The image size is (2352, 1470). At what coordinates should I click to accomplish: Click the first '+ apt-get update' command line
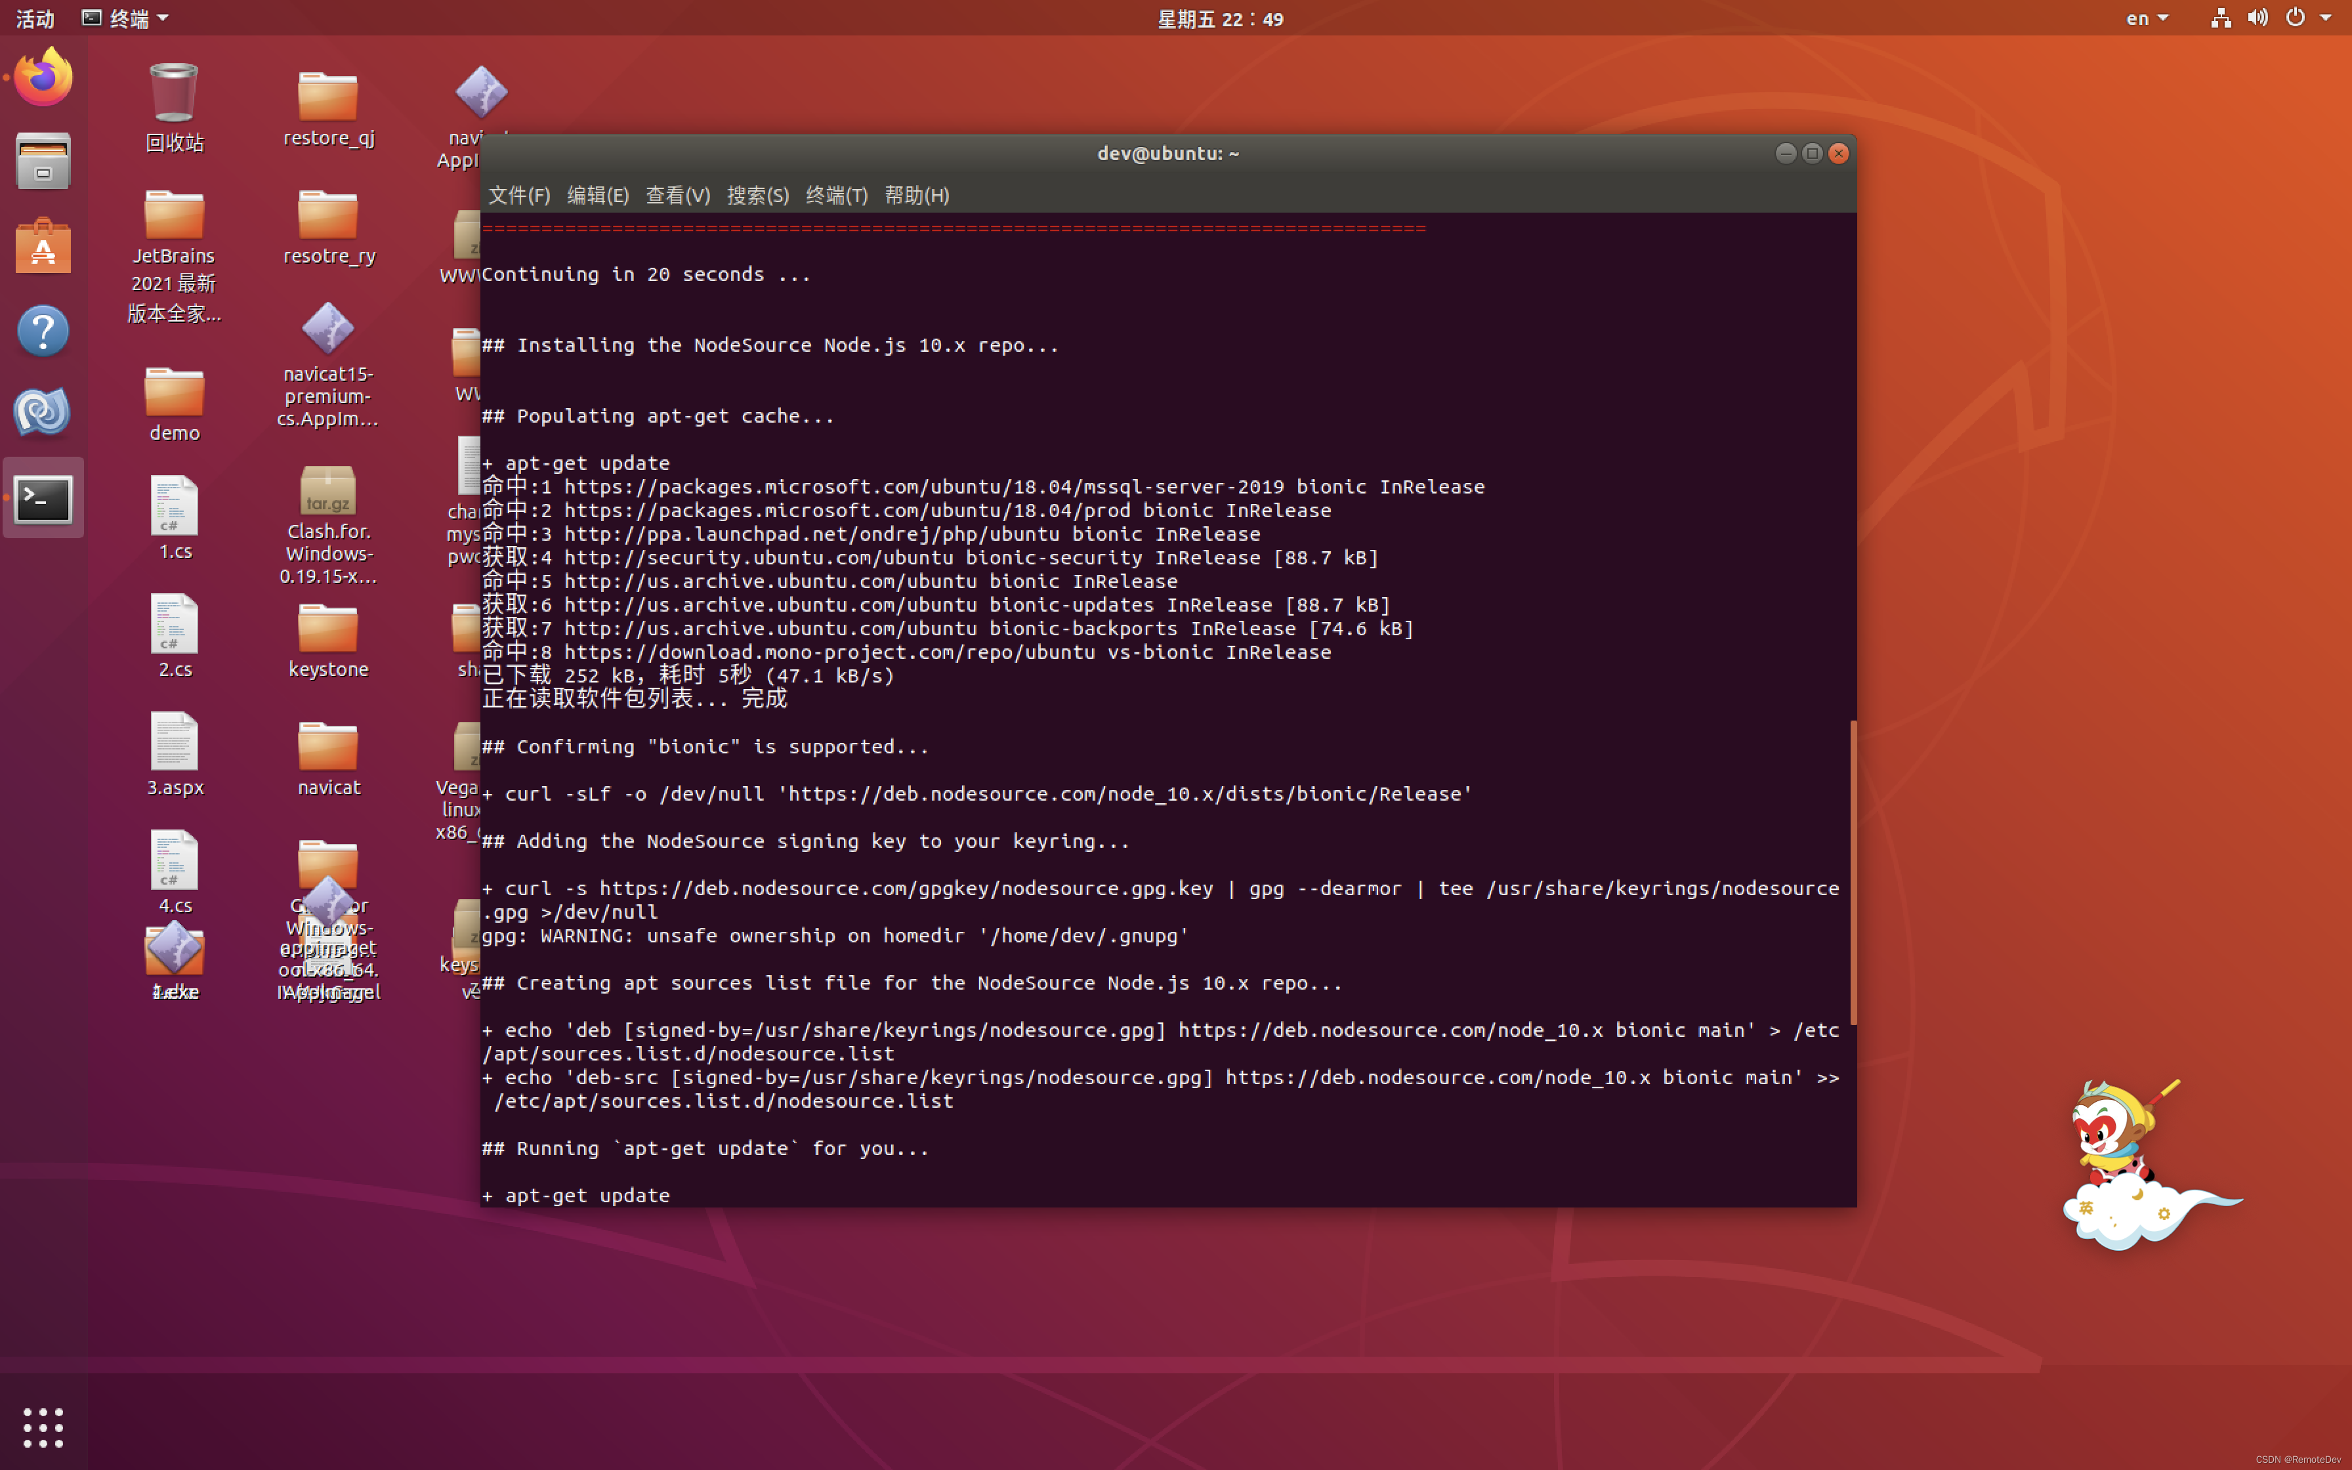(x=576, y=463)
